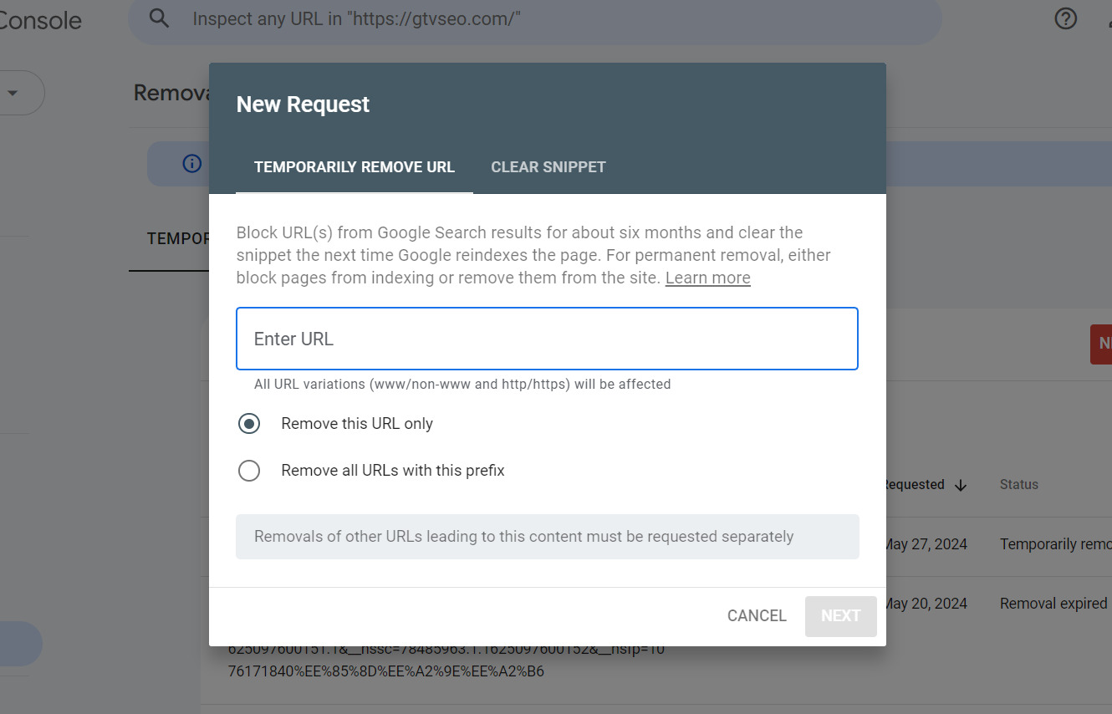Image resolution: width=1112 pixels, height=714 pixels.
Task: Select 'Remove this URL only' option
Action: (x=249, y=424)
